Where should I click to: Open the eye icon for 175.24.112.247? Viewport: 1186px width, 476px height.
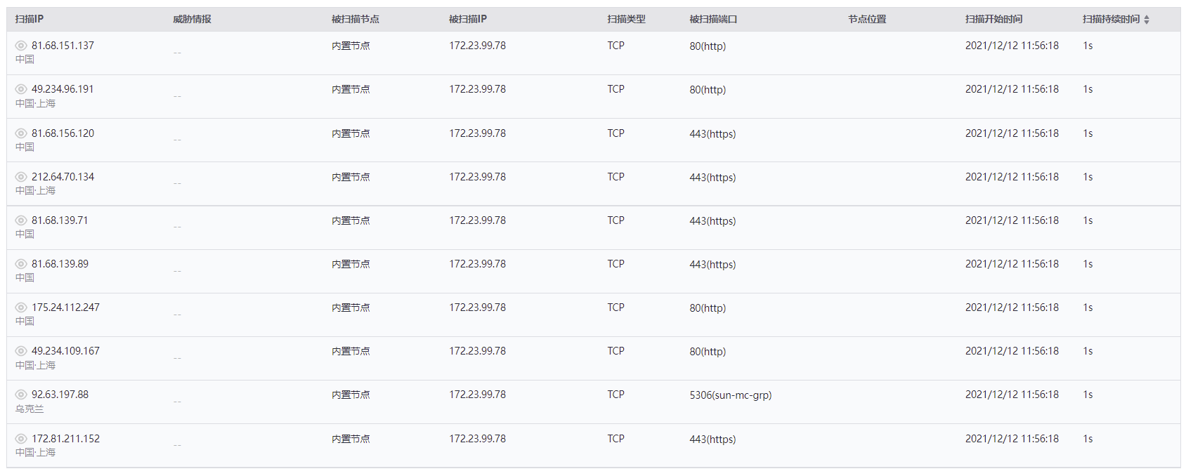click(21, 308)
